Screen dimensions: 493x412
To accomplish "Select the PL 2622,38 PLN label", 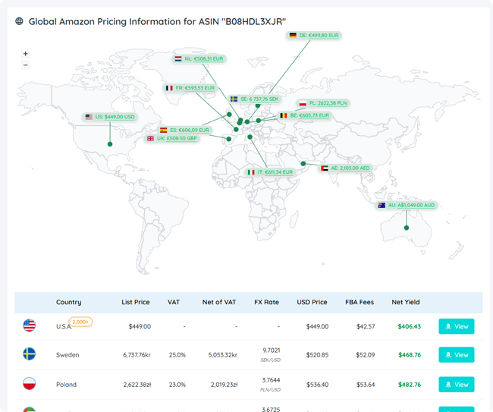I will (323, 103).
